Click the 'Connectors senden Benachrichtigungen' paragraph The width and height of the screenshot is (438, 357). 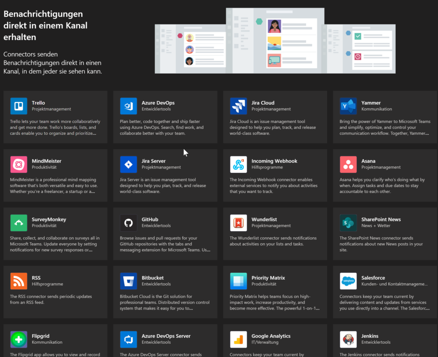(x=53, y=63)
